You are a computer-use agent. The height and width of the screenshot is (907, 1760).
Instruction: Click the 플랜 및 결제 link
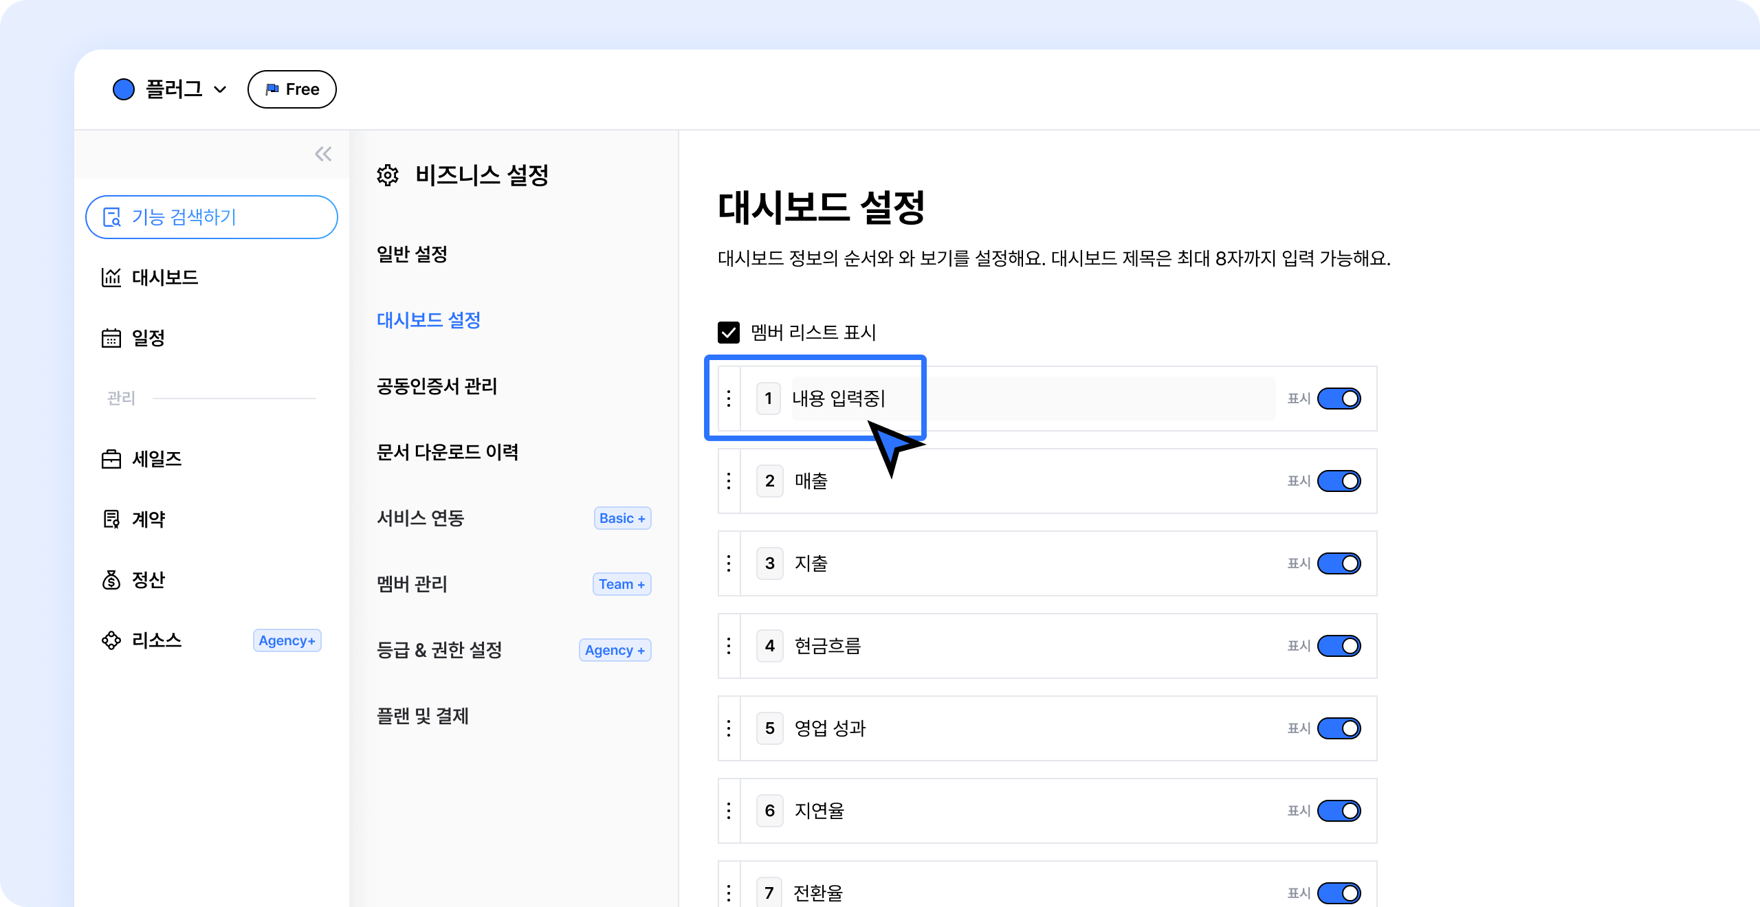(x=423, y=716)
